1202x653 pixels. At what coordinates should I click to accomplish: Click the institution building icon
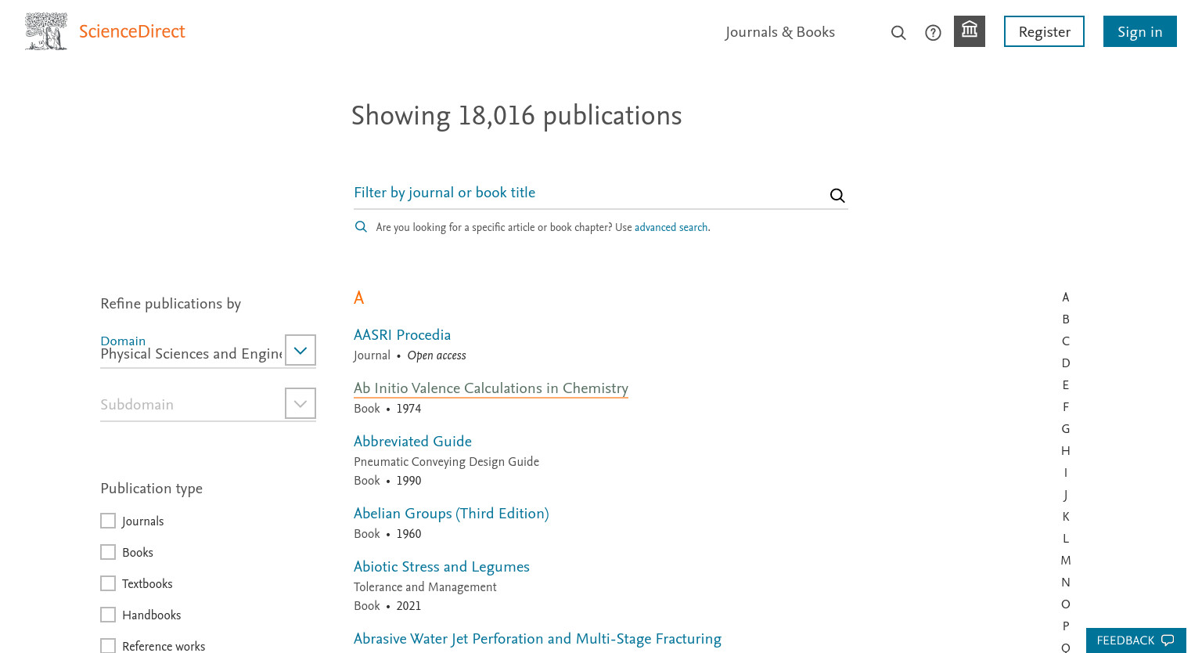pyautogui.click(x=970, y=31)
